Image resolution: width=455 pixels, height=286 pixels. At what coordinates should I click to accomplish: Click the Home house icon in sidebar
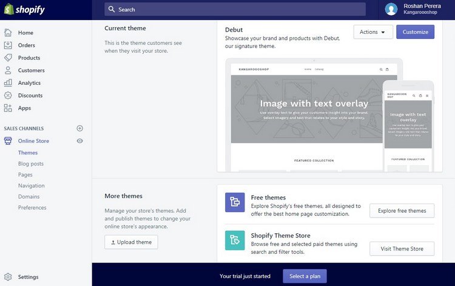(8, 33)
